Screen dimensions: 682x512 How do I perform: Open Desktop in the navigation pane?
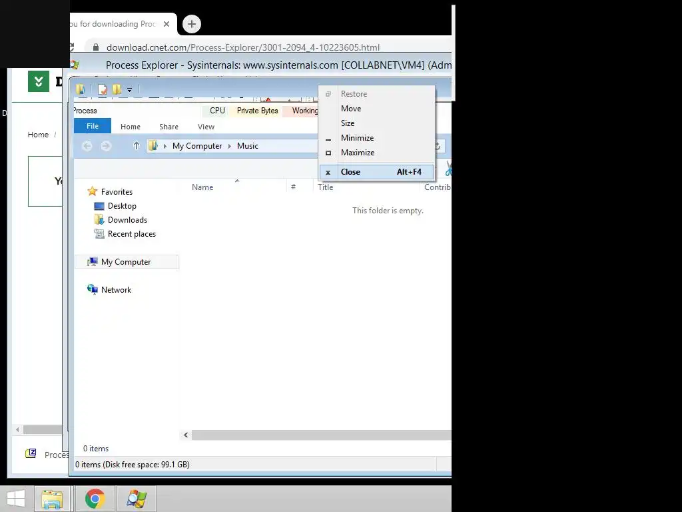point(122,206)
